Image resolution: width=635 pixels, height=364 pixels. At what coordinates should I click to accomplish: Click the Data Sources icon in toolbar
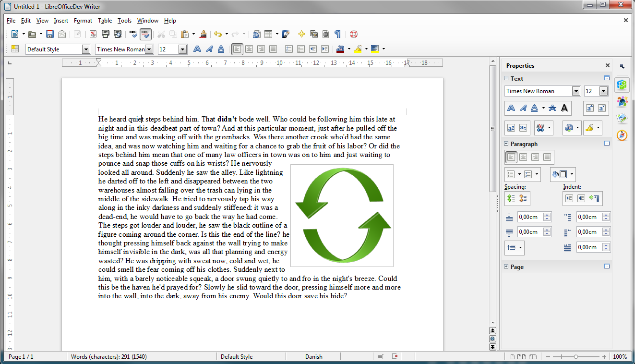326,34
